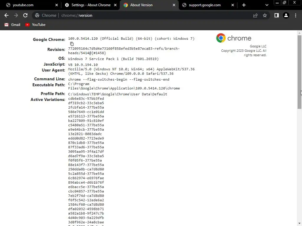Copy version string with the copy icon
The image size is (302, 226).
(x=72, y=44)
